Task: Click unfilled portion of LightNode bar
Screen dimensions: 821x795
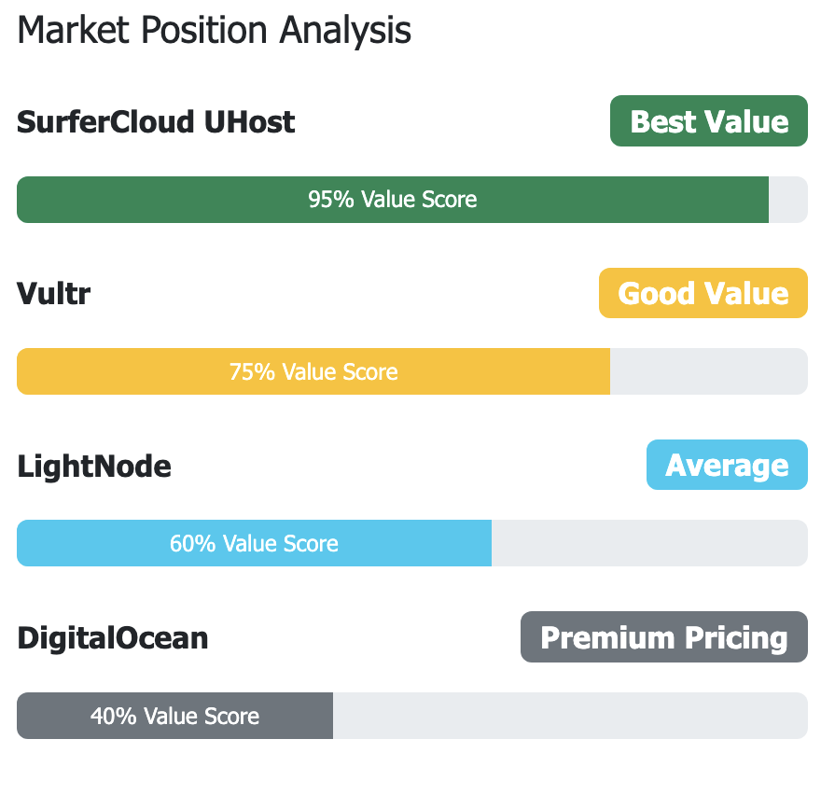Action: click(x=649, y=543)
